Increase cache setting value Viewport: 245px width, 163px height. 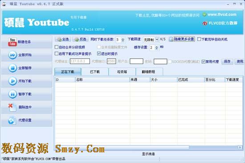(156, 46)
